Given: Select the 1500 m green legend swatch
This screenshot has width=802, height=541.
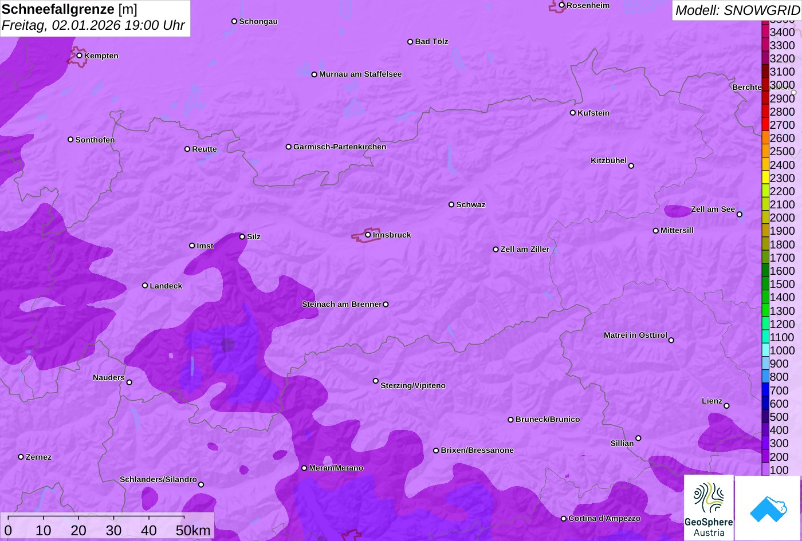Looking at the screenshot, I should pos(765,284).
